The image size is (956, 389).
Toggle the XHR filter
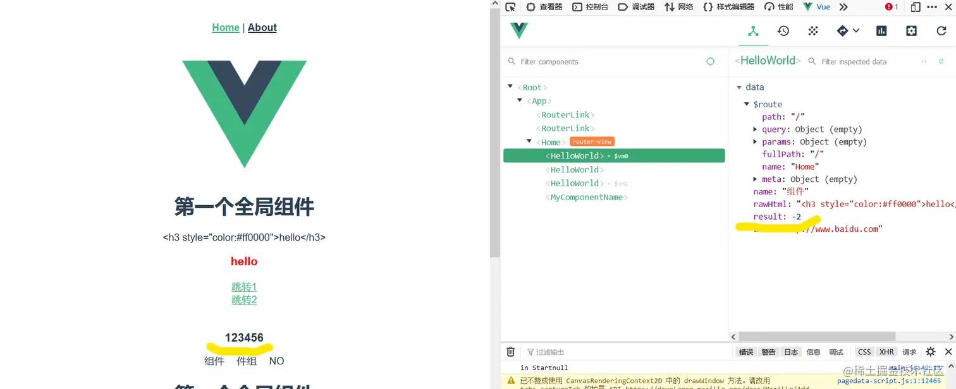[x=886, y=352]
